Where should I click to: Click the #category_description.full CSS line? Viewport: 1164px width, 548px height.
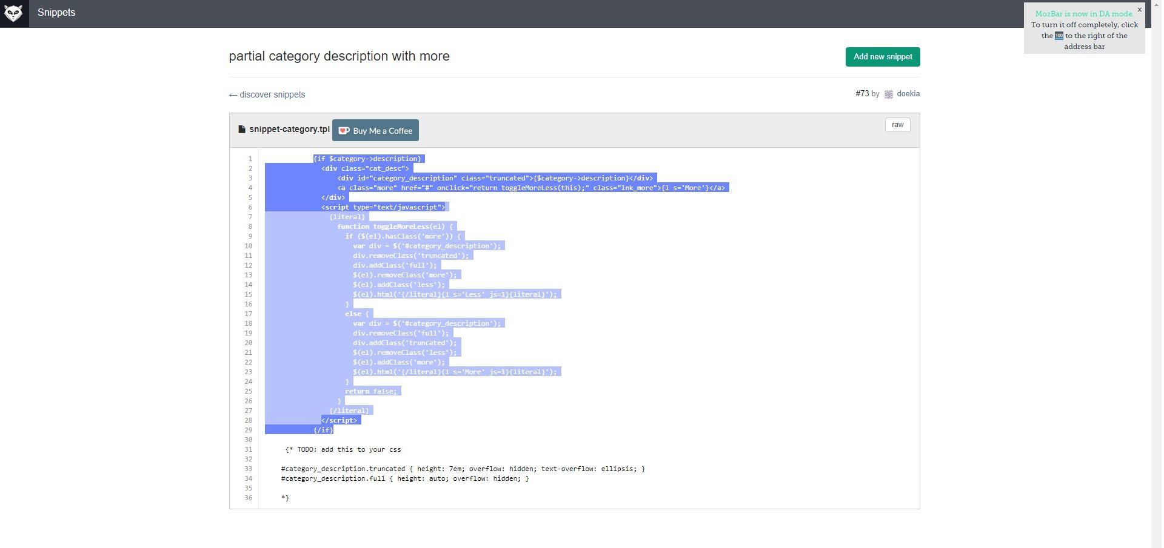(x=405, y=478)
